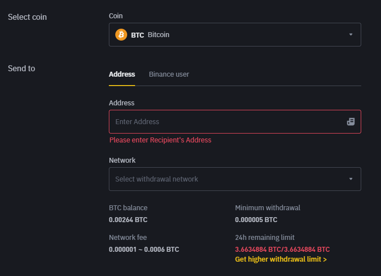Open Get higher withdrawal limit link
Viewport: 381px width, 276px height.
281,259
